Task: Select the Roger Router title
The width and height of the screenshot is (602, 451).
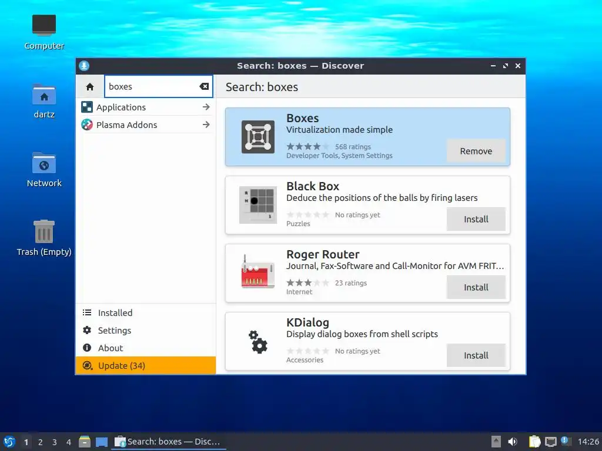Action: point(323,254)
